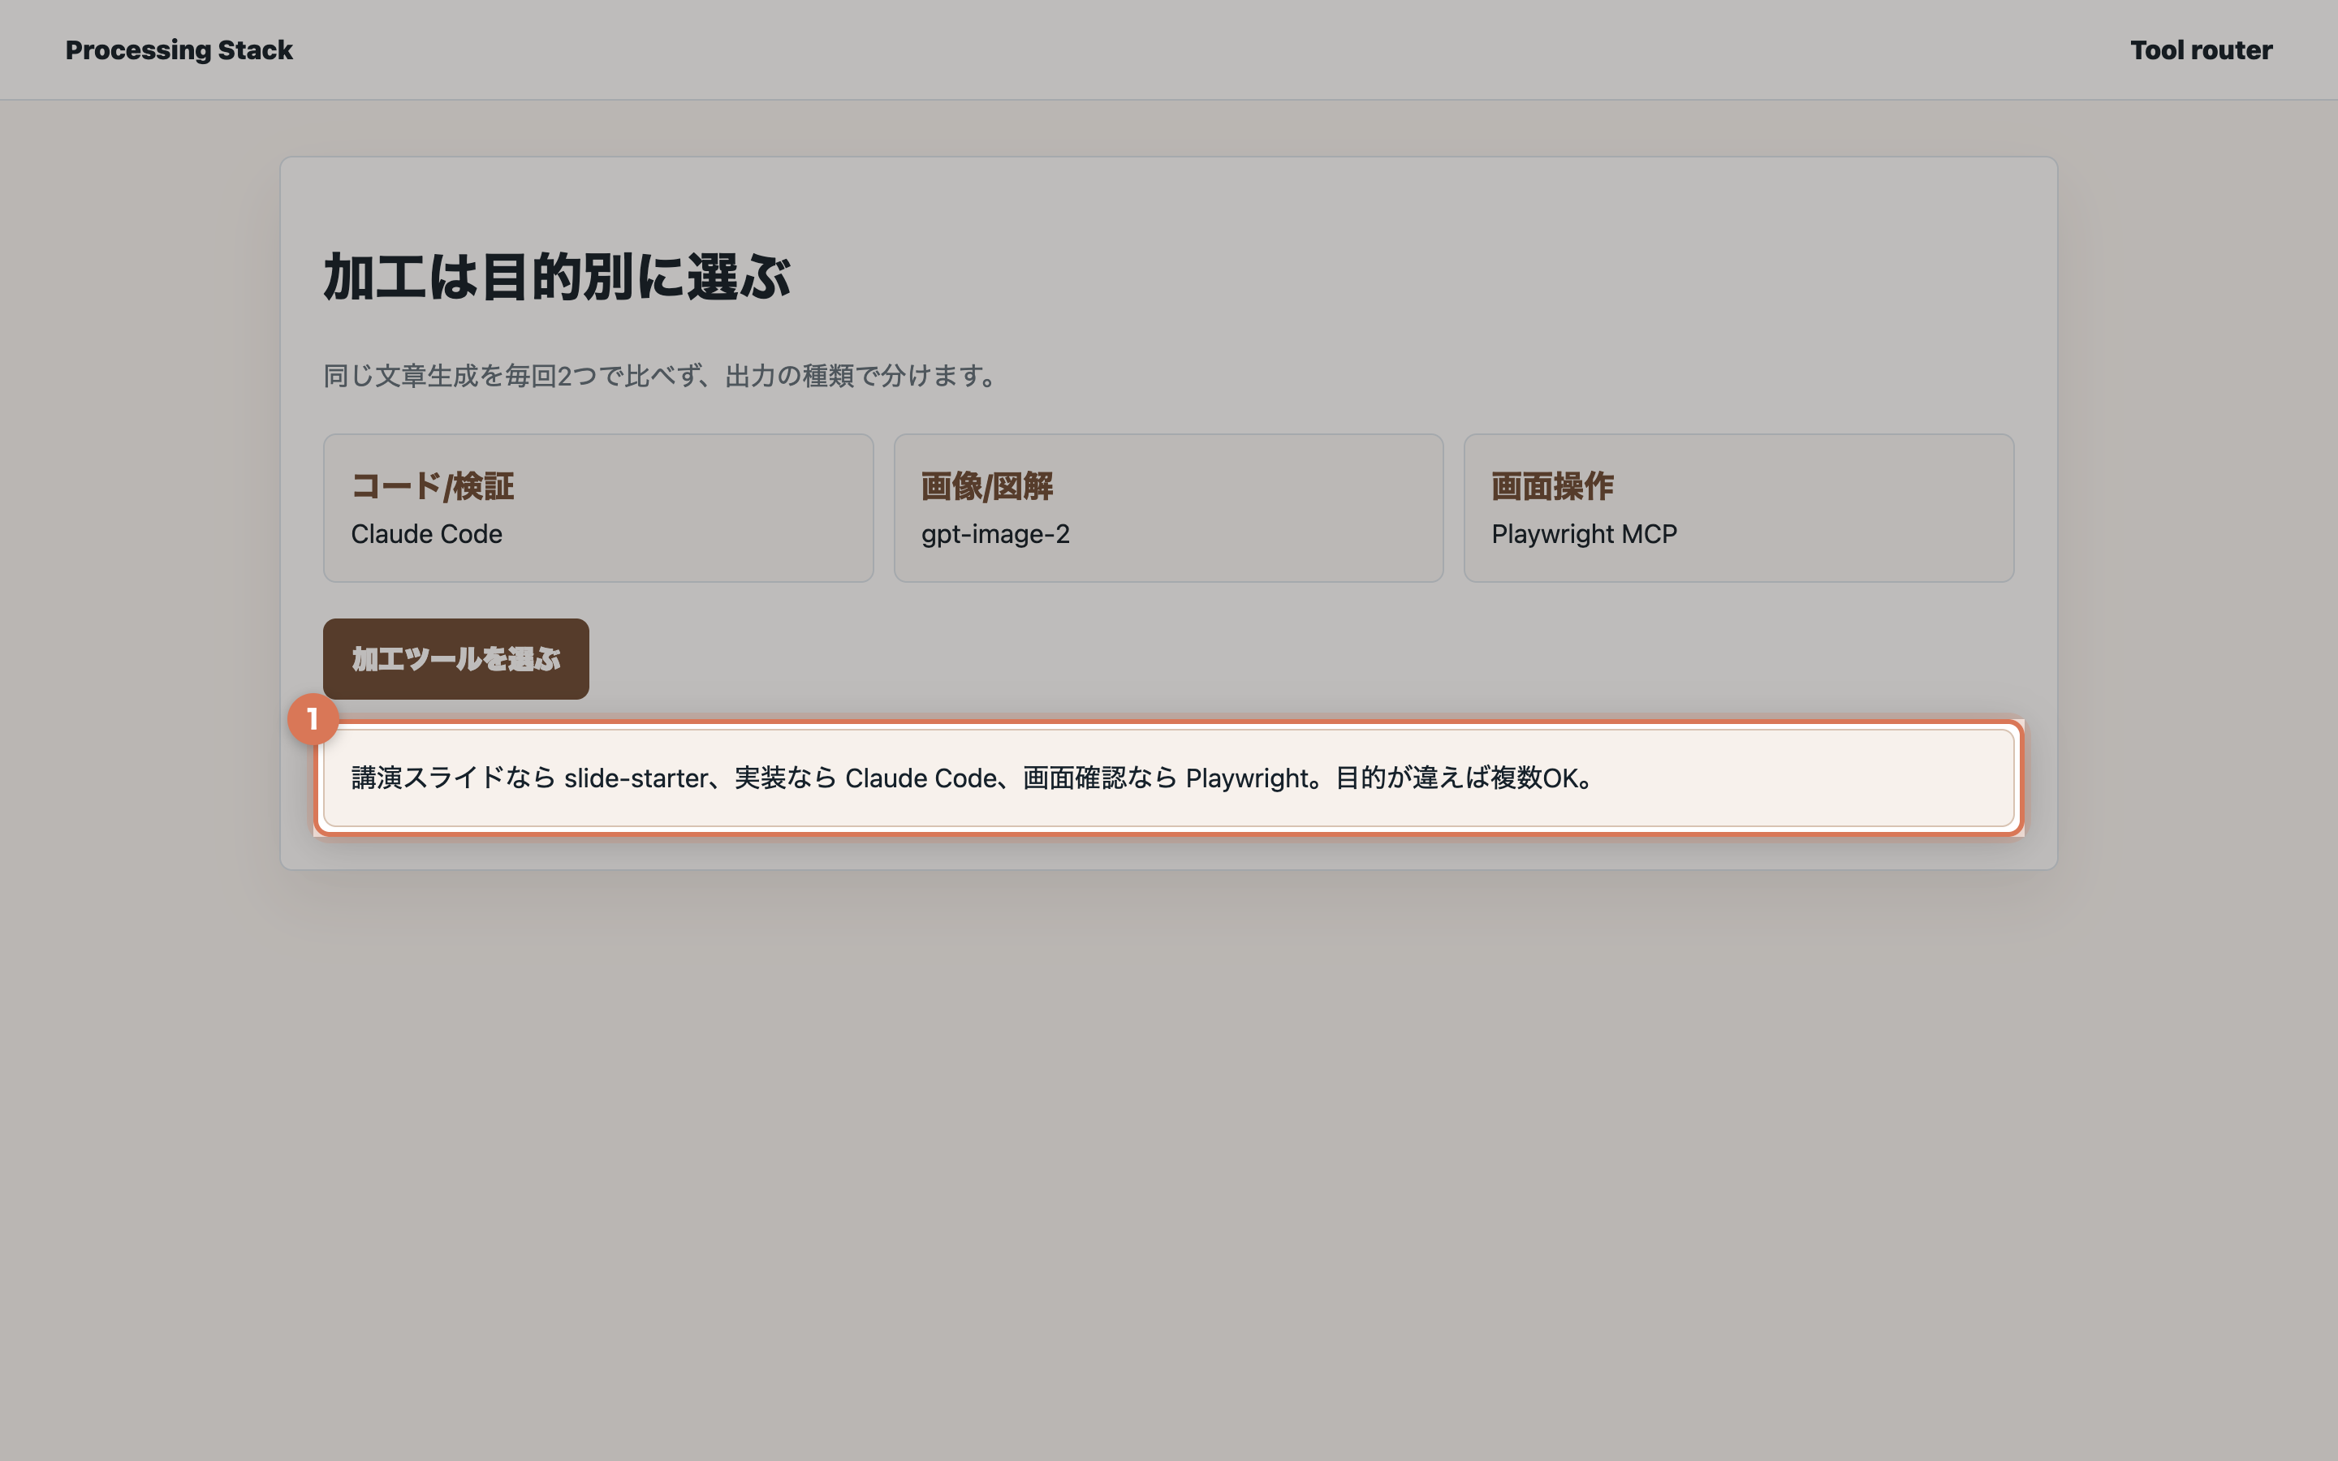Click the heading 加工は目的別に選ぶ
This screenshot has height=1461, width=2338.
coord(556,278)
